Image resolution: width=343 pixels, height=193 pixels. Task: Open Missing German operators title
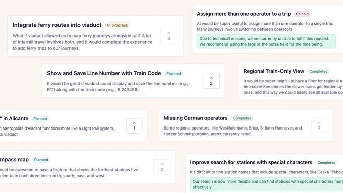pos(196,118)
